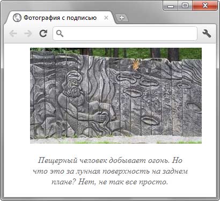Click the stone relief photograph
The image size is (220, 201).
coord(116,95)
